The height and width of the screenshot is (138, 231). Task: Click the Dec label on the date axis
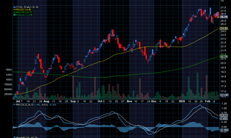(154, 101)
